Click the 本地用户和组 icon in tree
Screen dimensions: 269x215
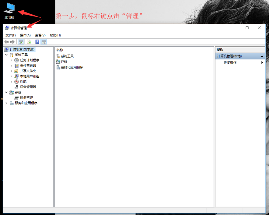click(16, 76)
